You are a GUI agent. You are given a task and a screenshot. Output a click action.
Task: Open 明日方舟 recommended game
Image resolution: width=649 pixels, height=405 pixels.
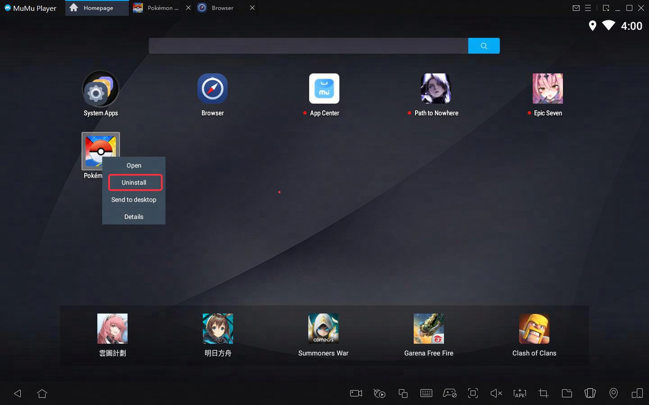tap(218, 328)
